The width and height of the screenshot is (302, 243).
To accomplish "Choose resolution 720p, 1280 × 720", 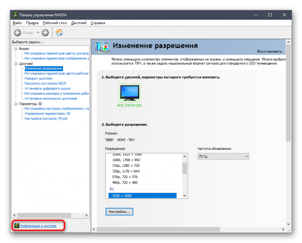I will [x=126, y=166].
